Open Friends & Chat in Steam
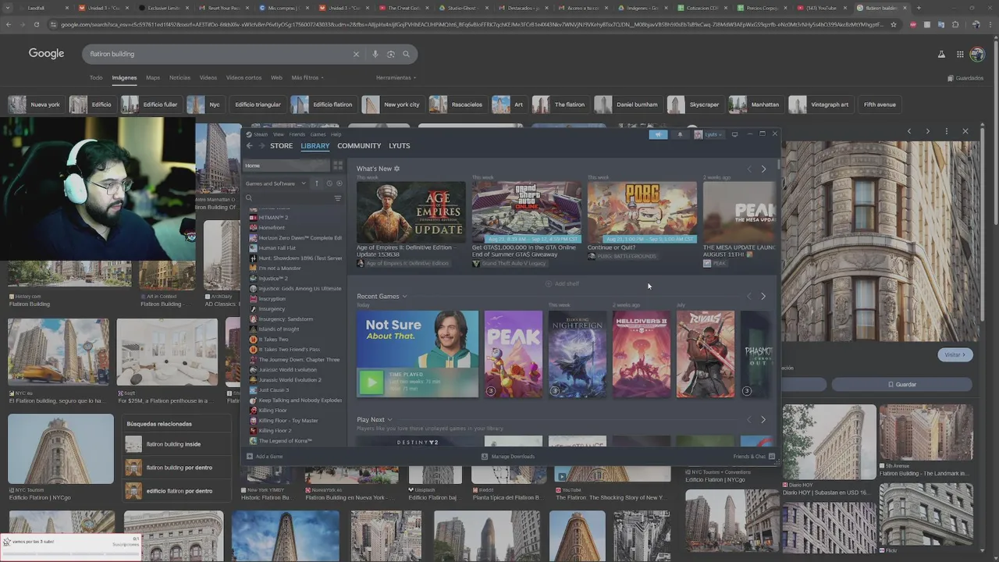 753,457
